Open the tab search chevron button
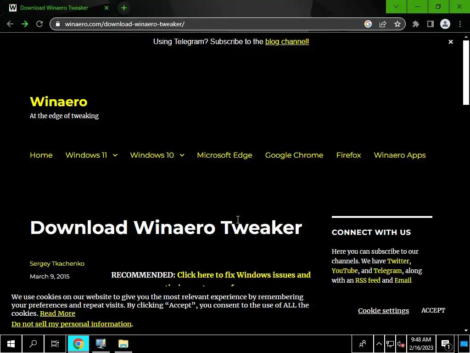 (396, 6)
